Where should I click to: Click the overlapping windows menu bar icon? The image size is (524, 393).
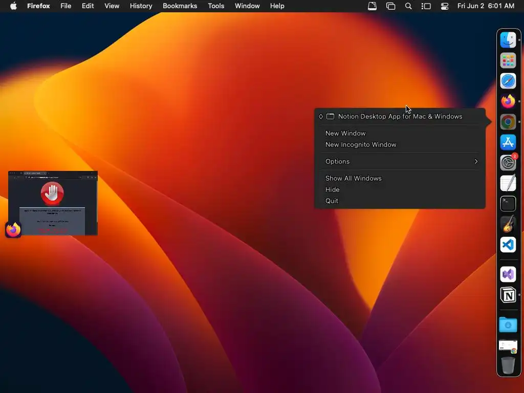coord(390,6)
